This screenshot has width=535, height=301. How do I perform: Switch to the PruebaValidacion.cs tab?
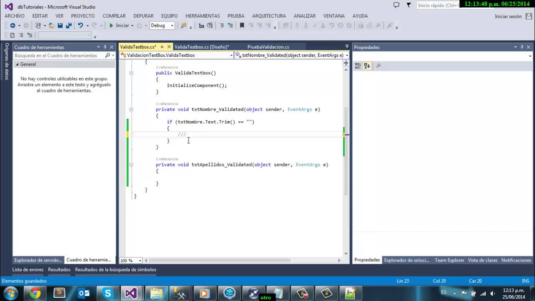click(x=268, y=47)
